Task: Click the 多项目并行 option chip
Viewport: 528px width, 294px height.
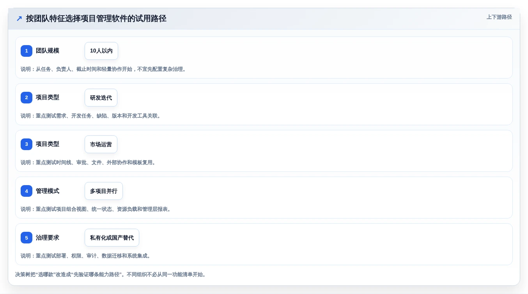Action: click(x=104, y=191)
